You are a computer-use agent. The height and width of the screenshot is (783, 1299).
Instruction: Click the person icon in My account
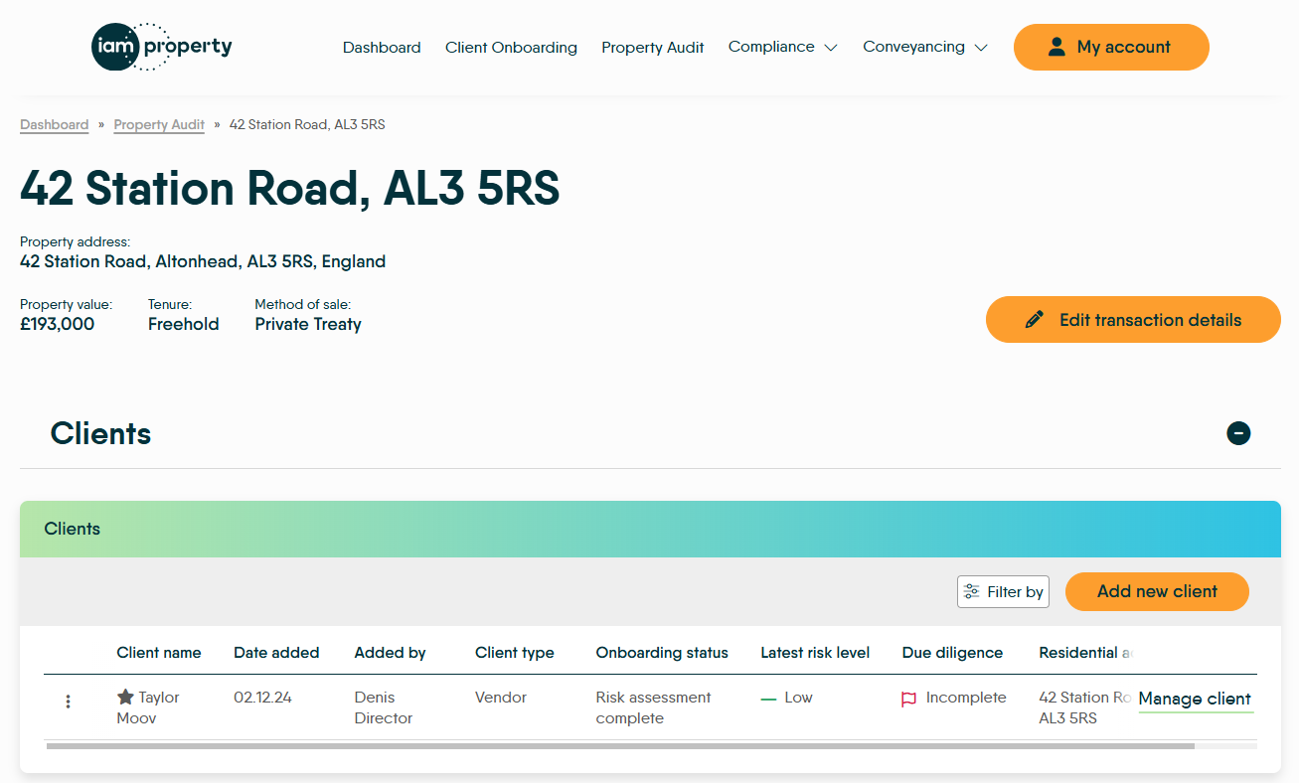pyautogui.click(x=1056, y=47)
